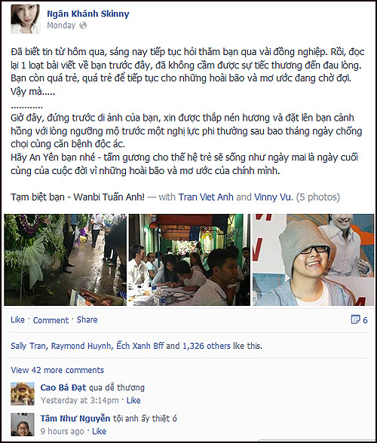
Task: Click the Comment link under the photos
Action: tap(51, 320)
